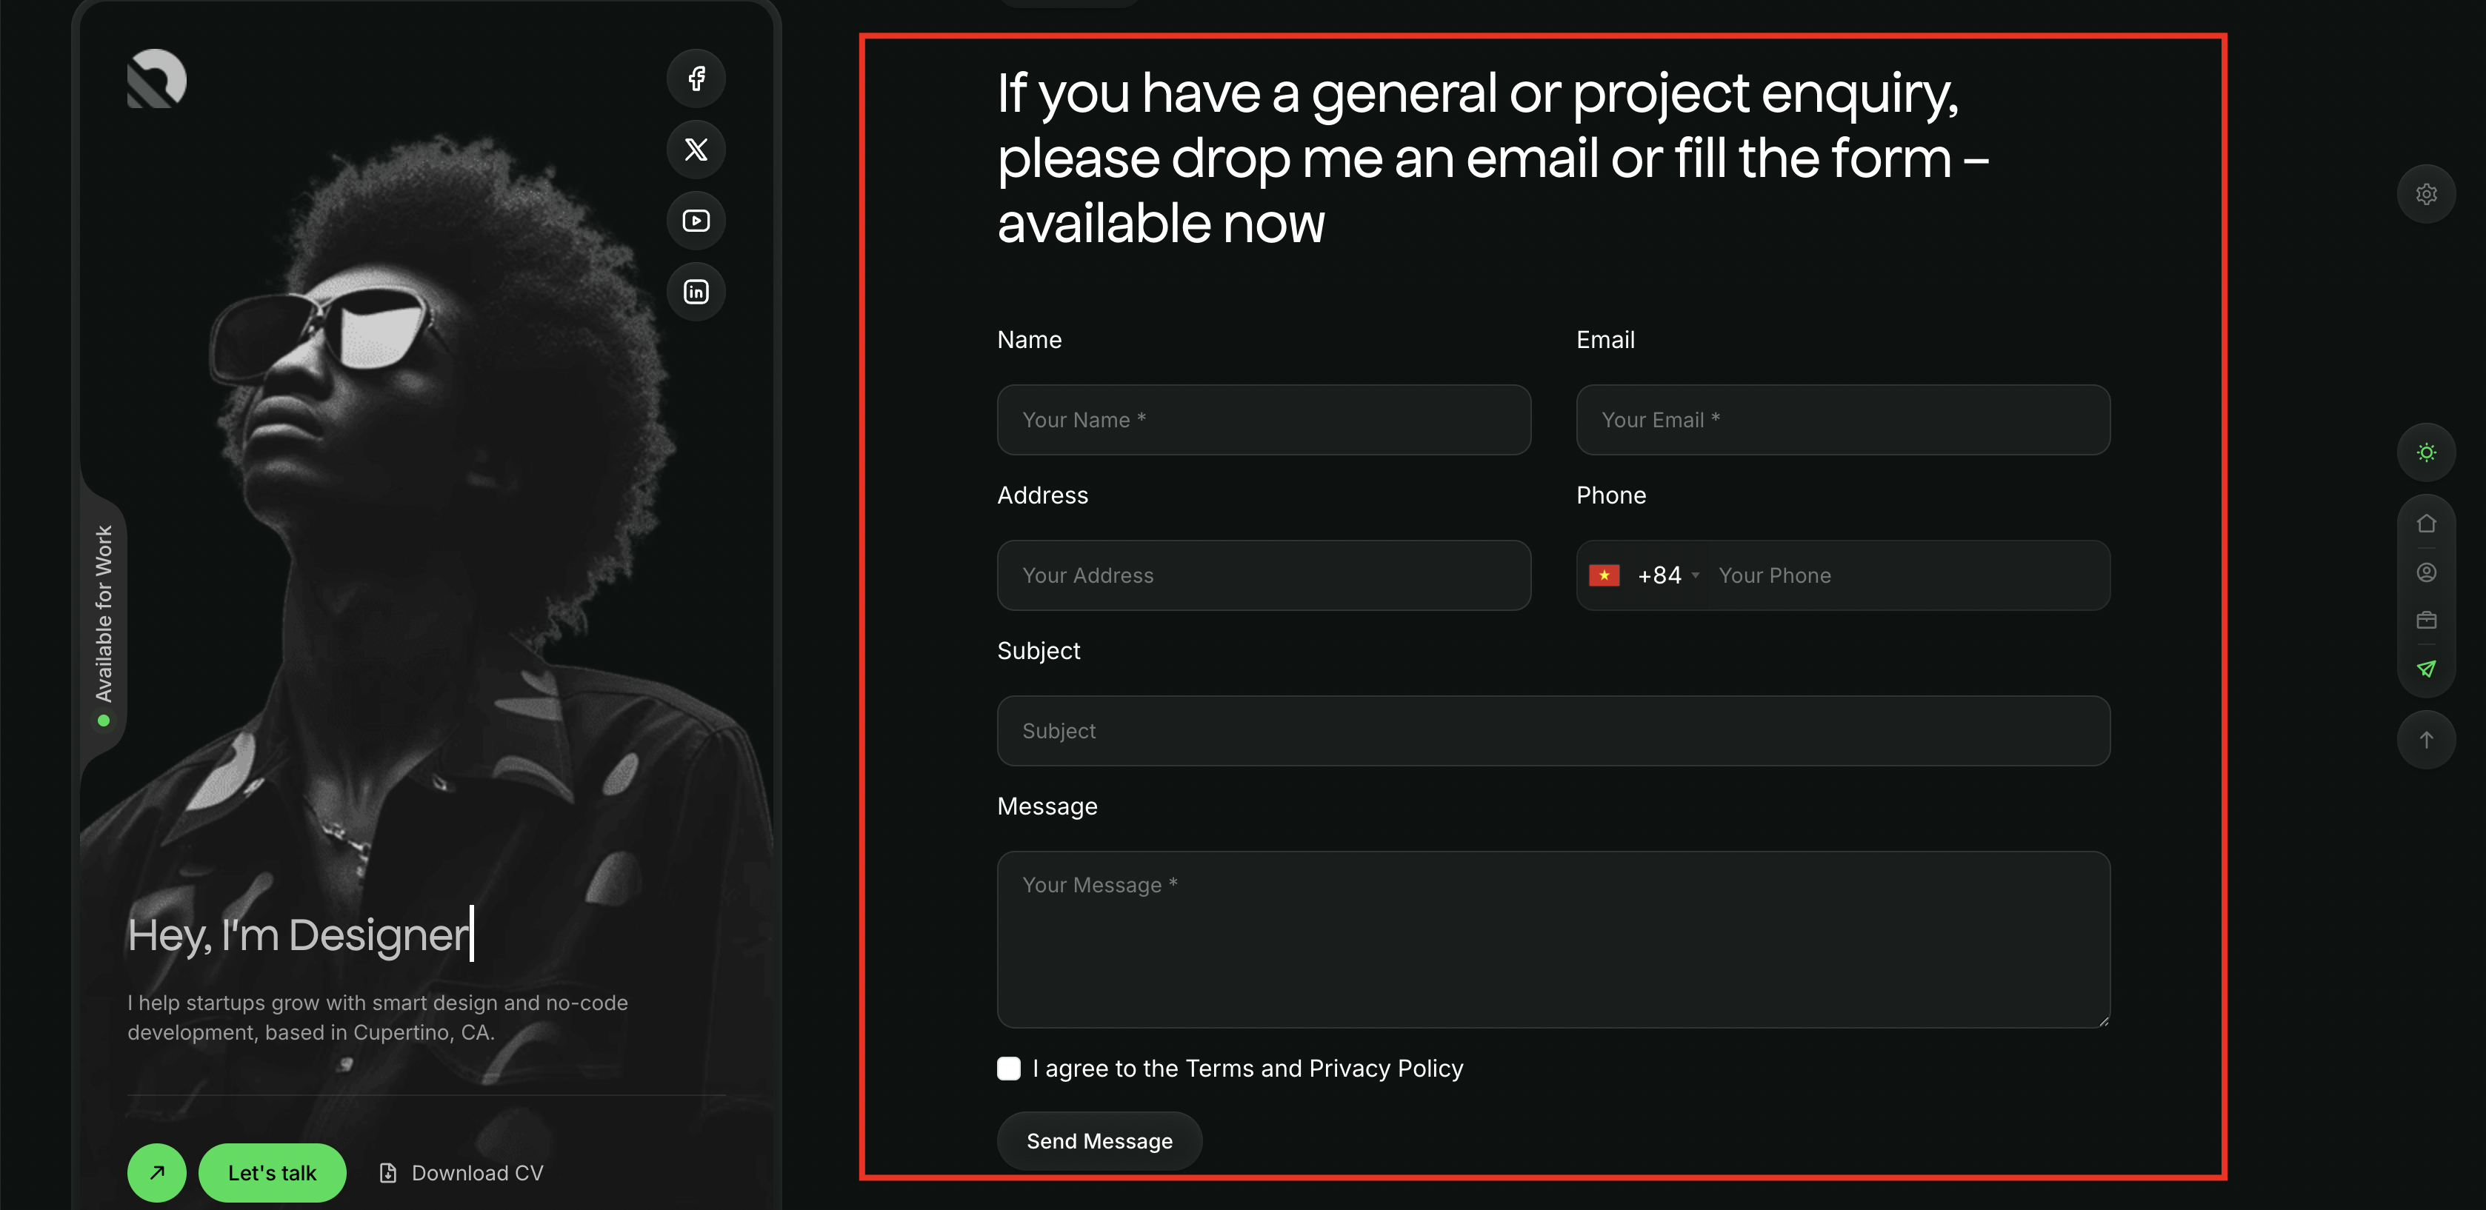
Task: Open the Facebook social icon
Action: 696,78
